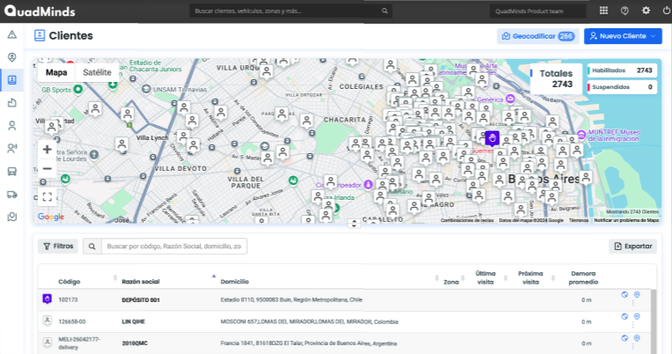This screenshot has height=354, width=672.
Task: Switch the map to Mapa view
Action: click(x=56, y=72)
